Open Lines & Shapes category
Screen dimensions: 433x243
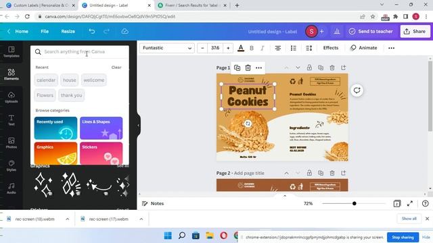[x=101, y=128]
